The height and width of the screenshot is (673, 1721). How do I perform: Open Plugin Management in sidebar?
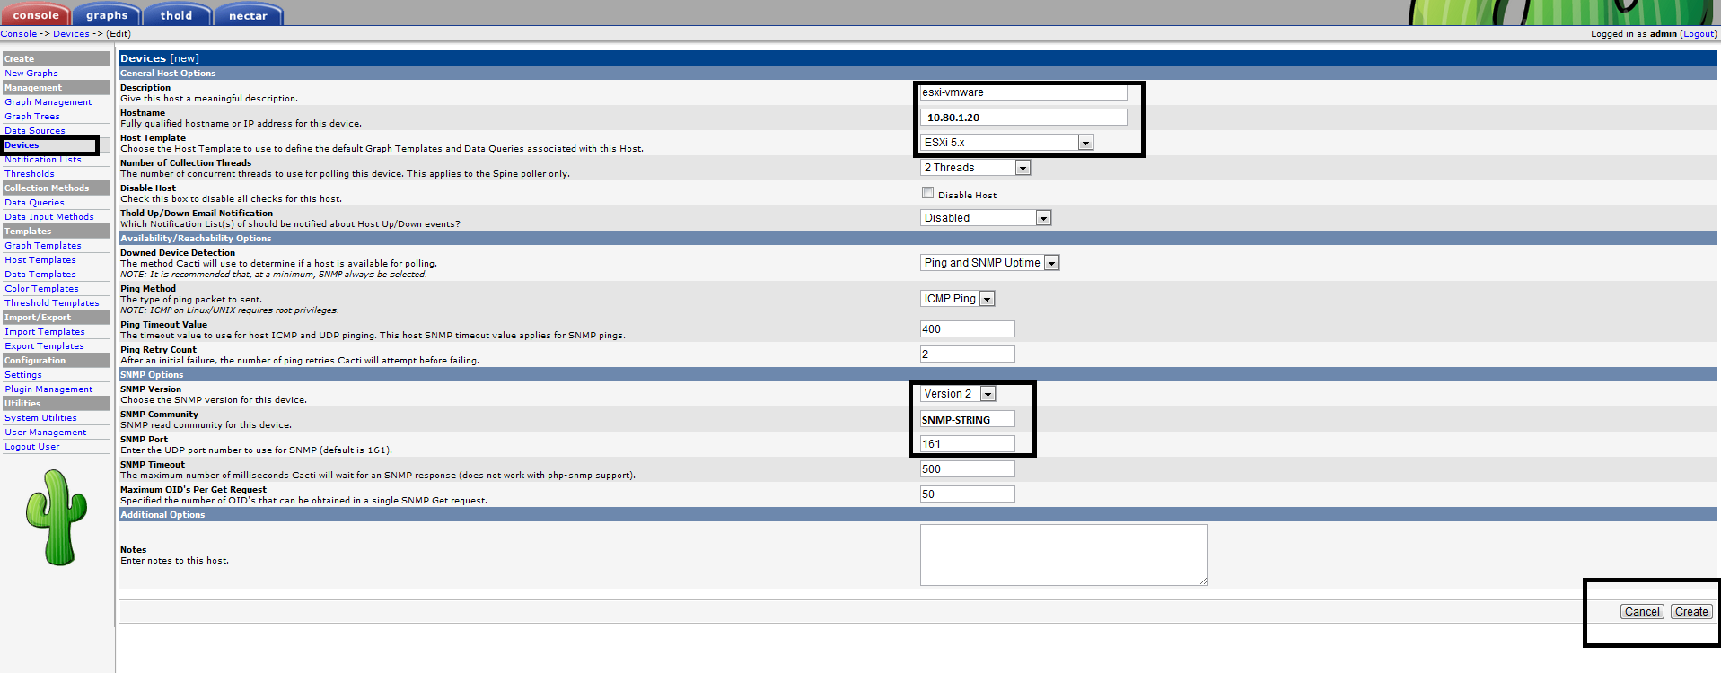click(x=48, y=389)
